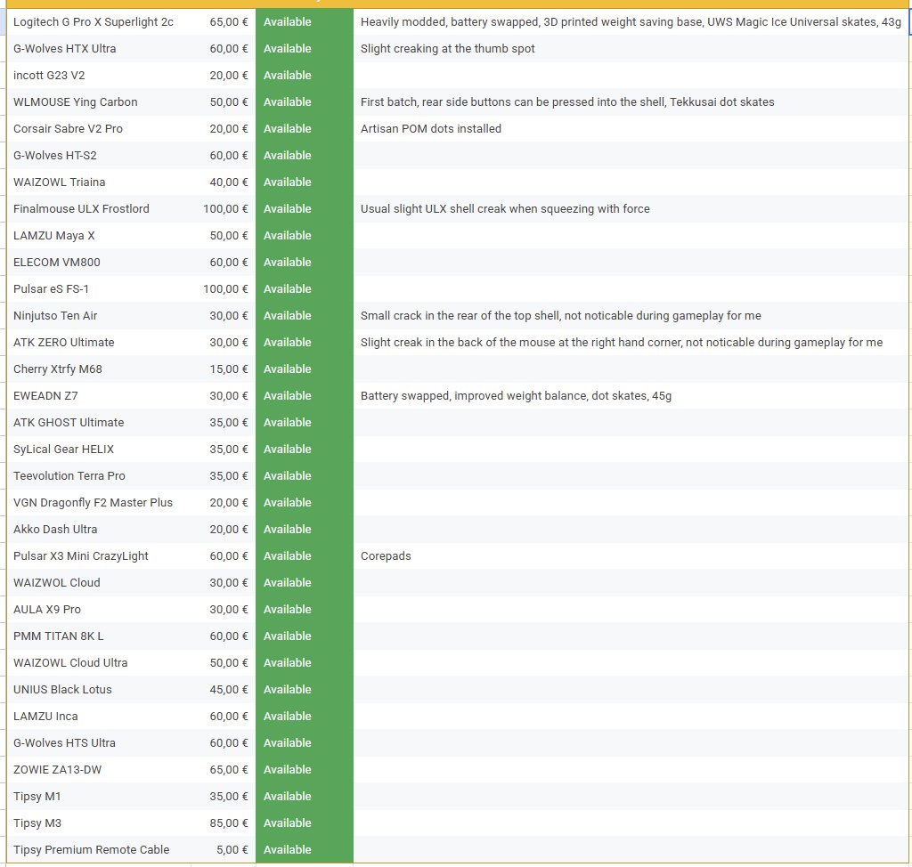The width and height of the screenshot is (912, 867).
Task: Select the EWEADN Z7 cell
Action: 99,397
